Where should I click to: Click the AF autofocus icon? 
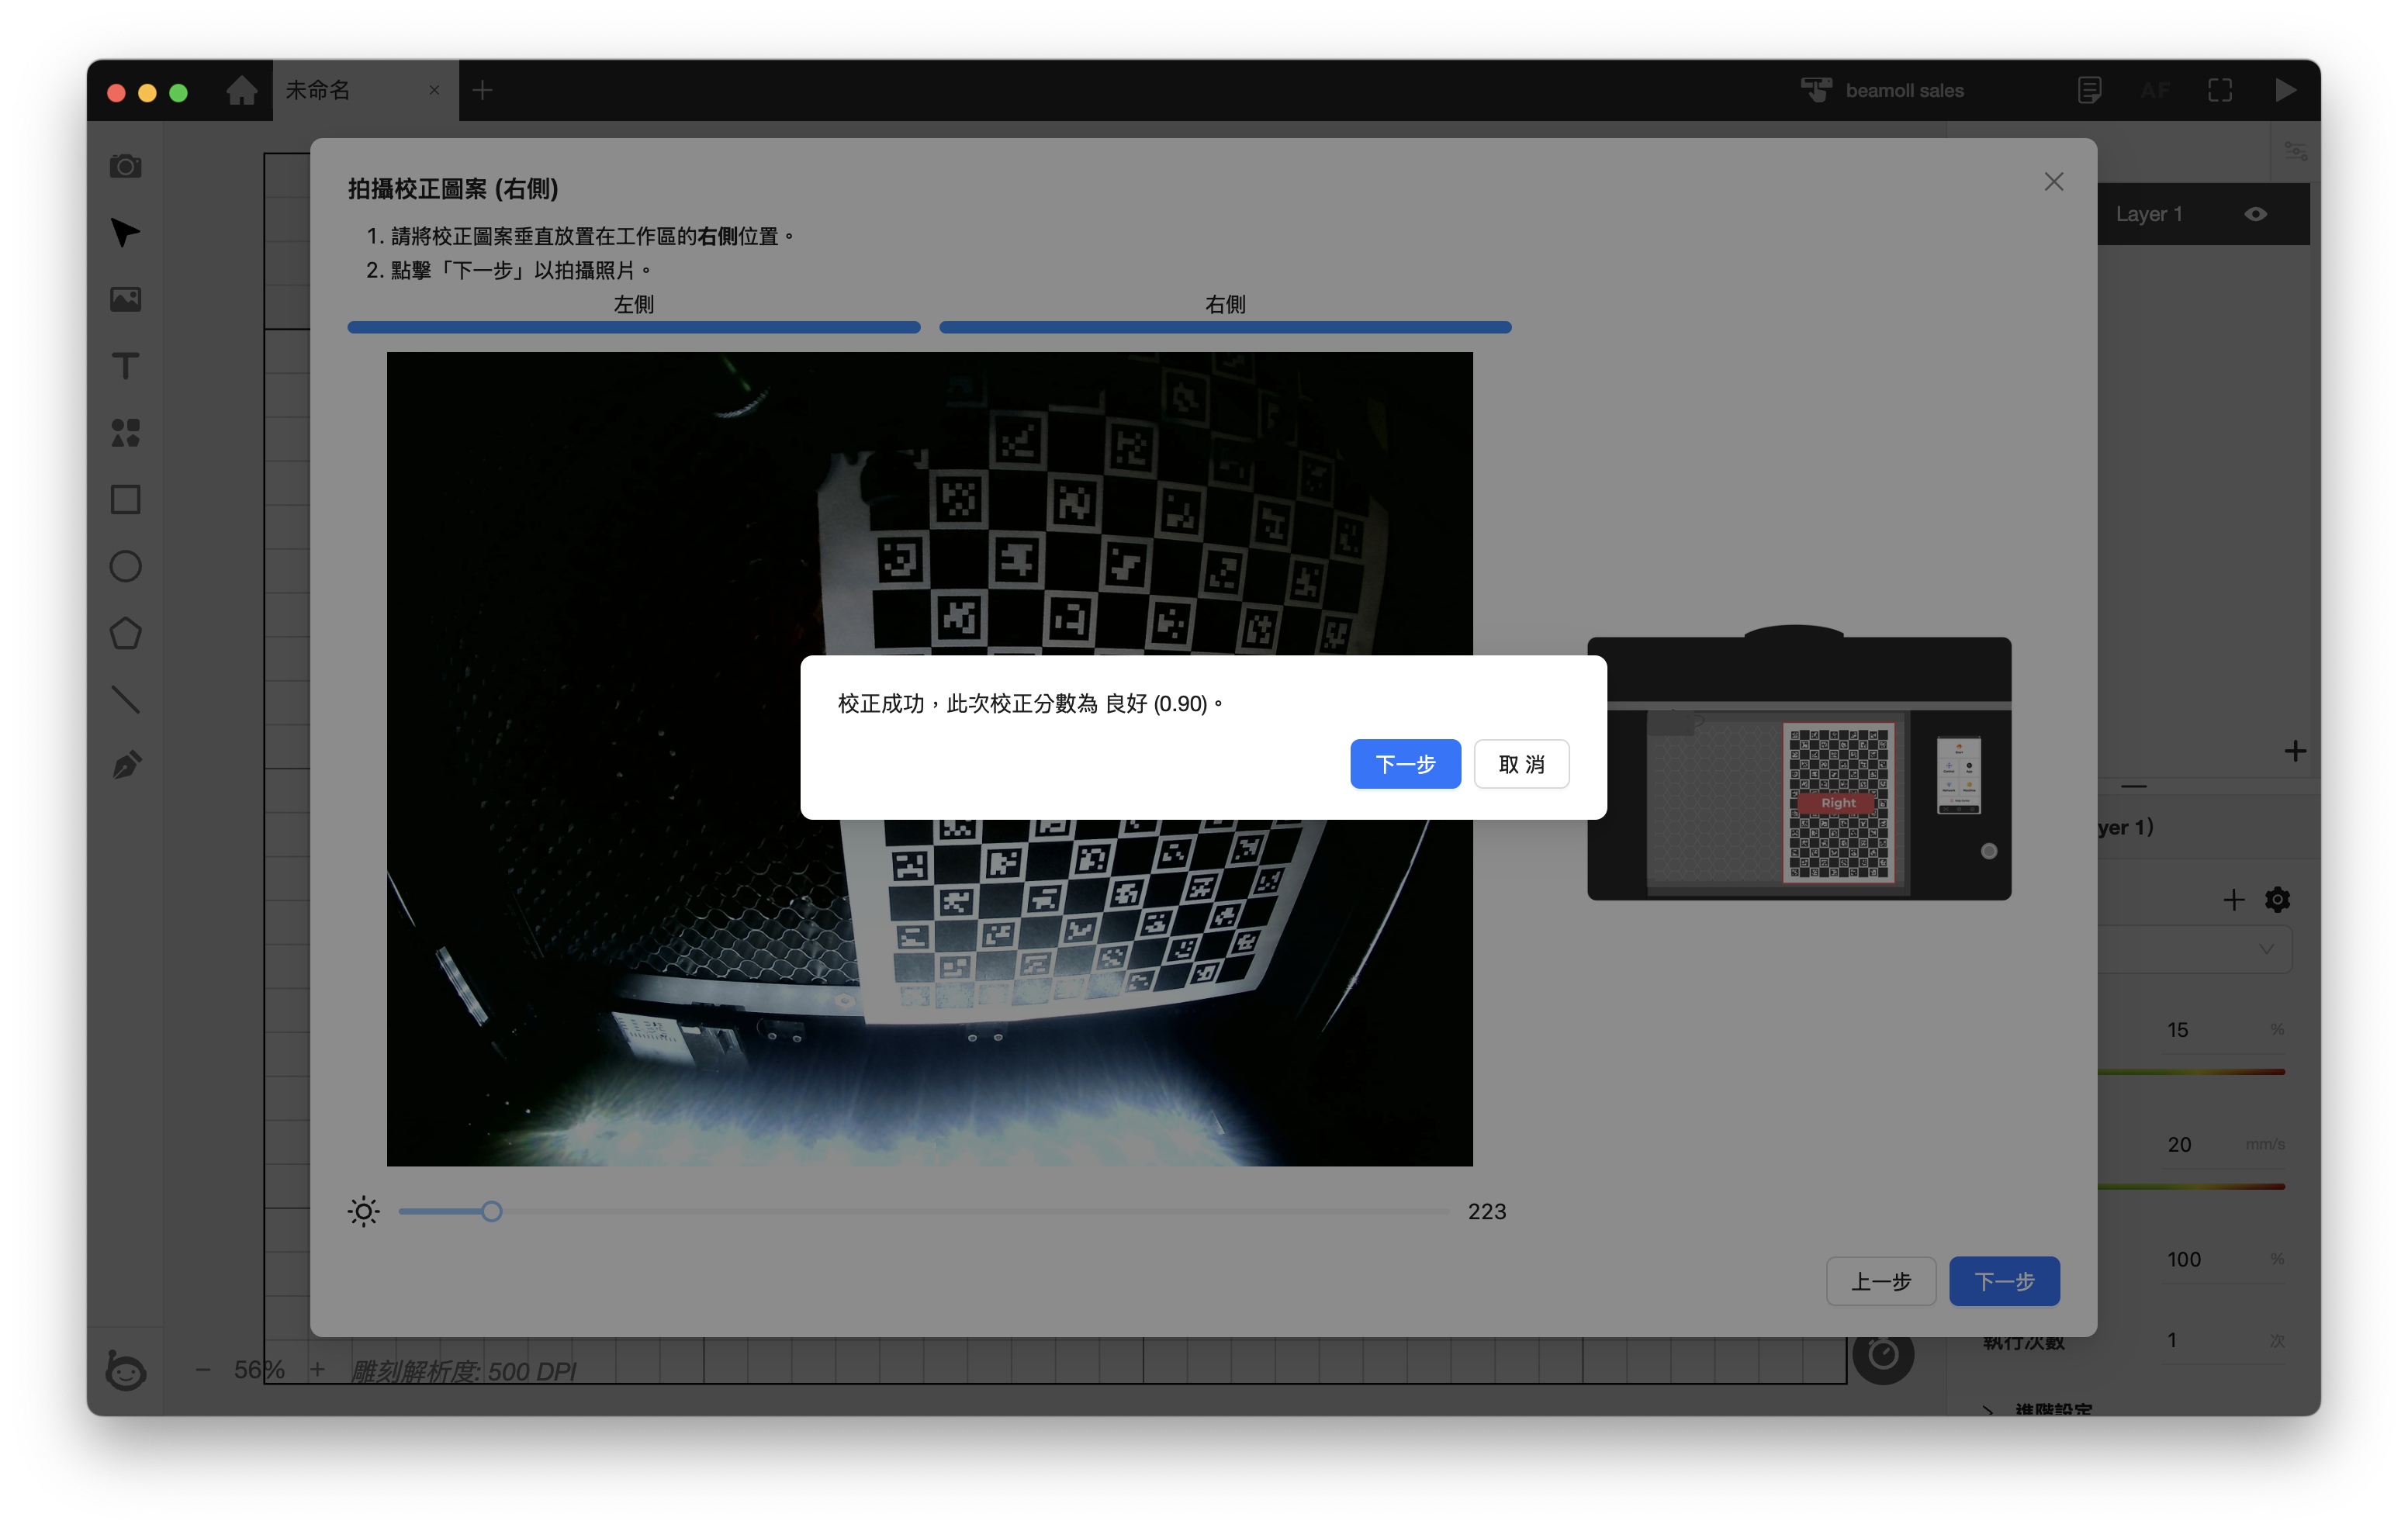[2154, 90]
